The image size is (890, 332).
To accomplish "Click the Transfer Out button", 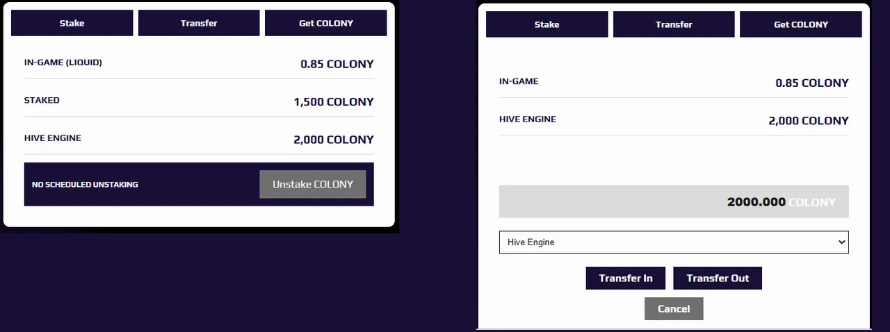I will point(718,278).
